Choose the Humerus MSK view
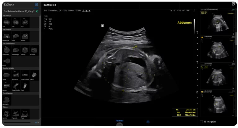Image resolution: width=238 pixels, height=128 pixels. tap(16, 75)
